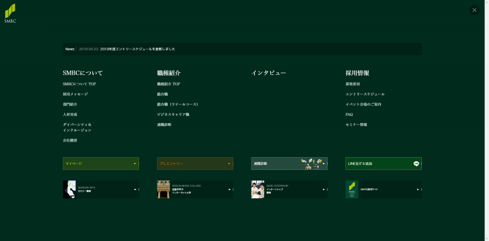Close the menu overlay with the X icon

474,10
